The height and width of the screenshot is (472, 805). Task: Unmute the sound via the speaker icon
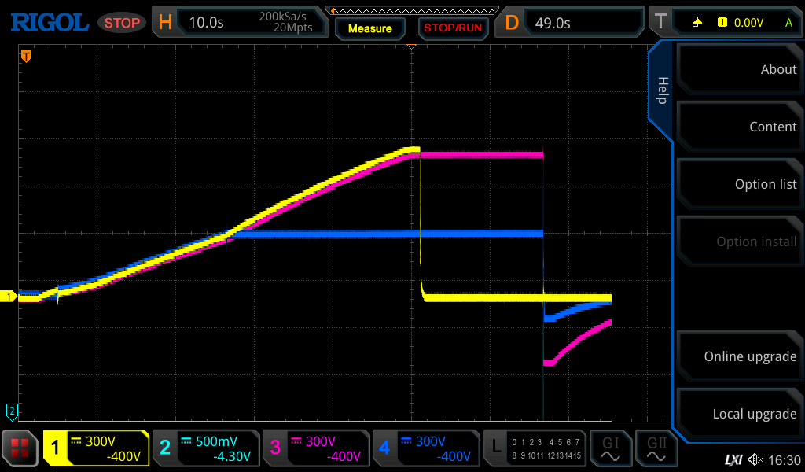tap(756, 459)
